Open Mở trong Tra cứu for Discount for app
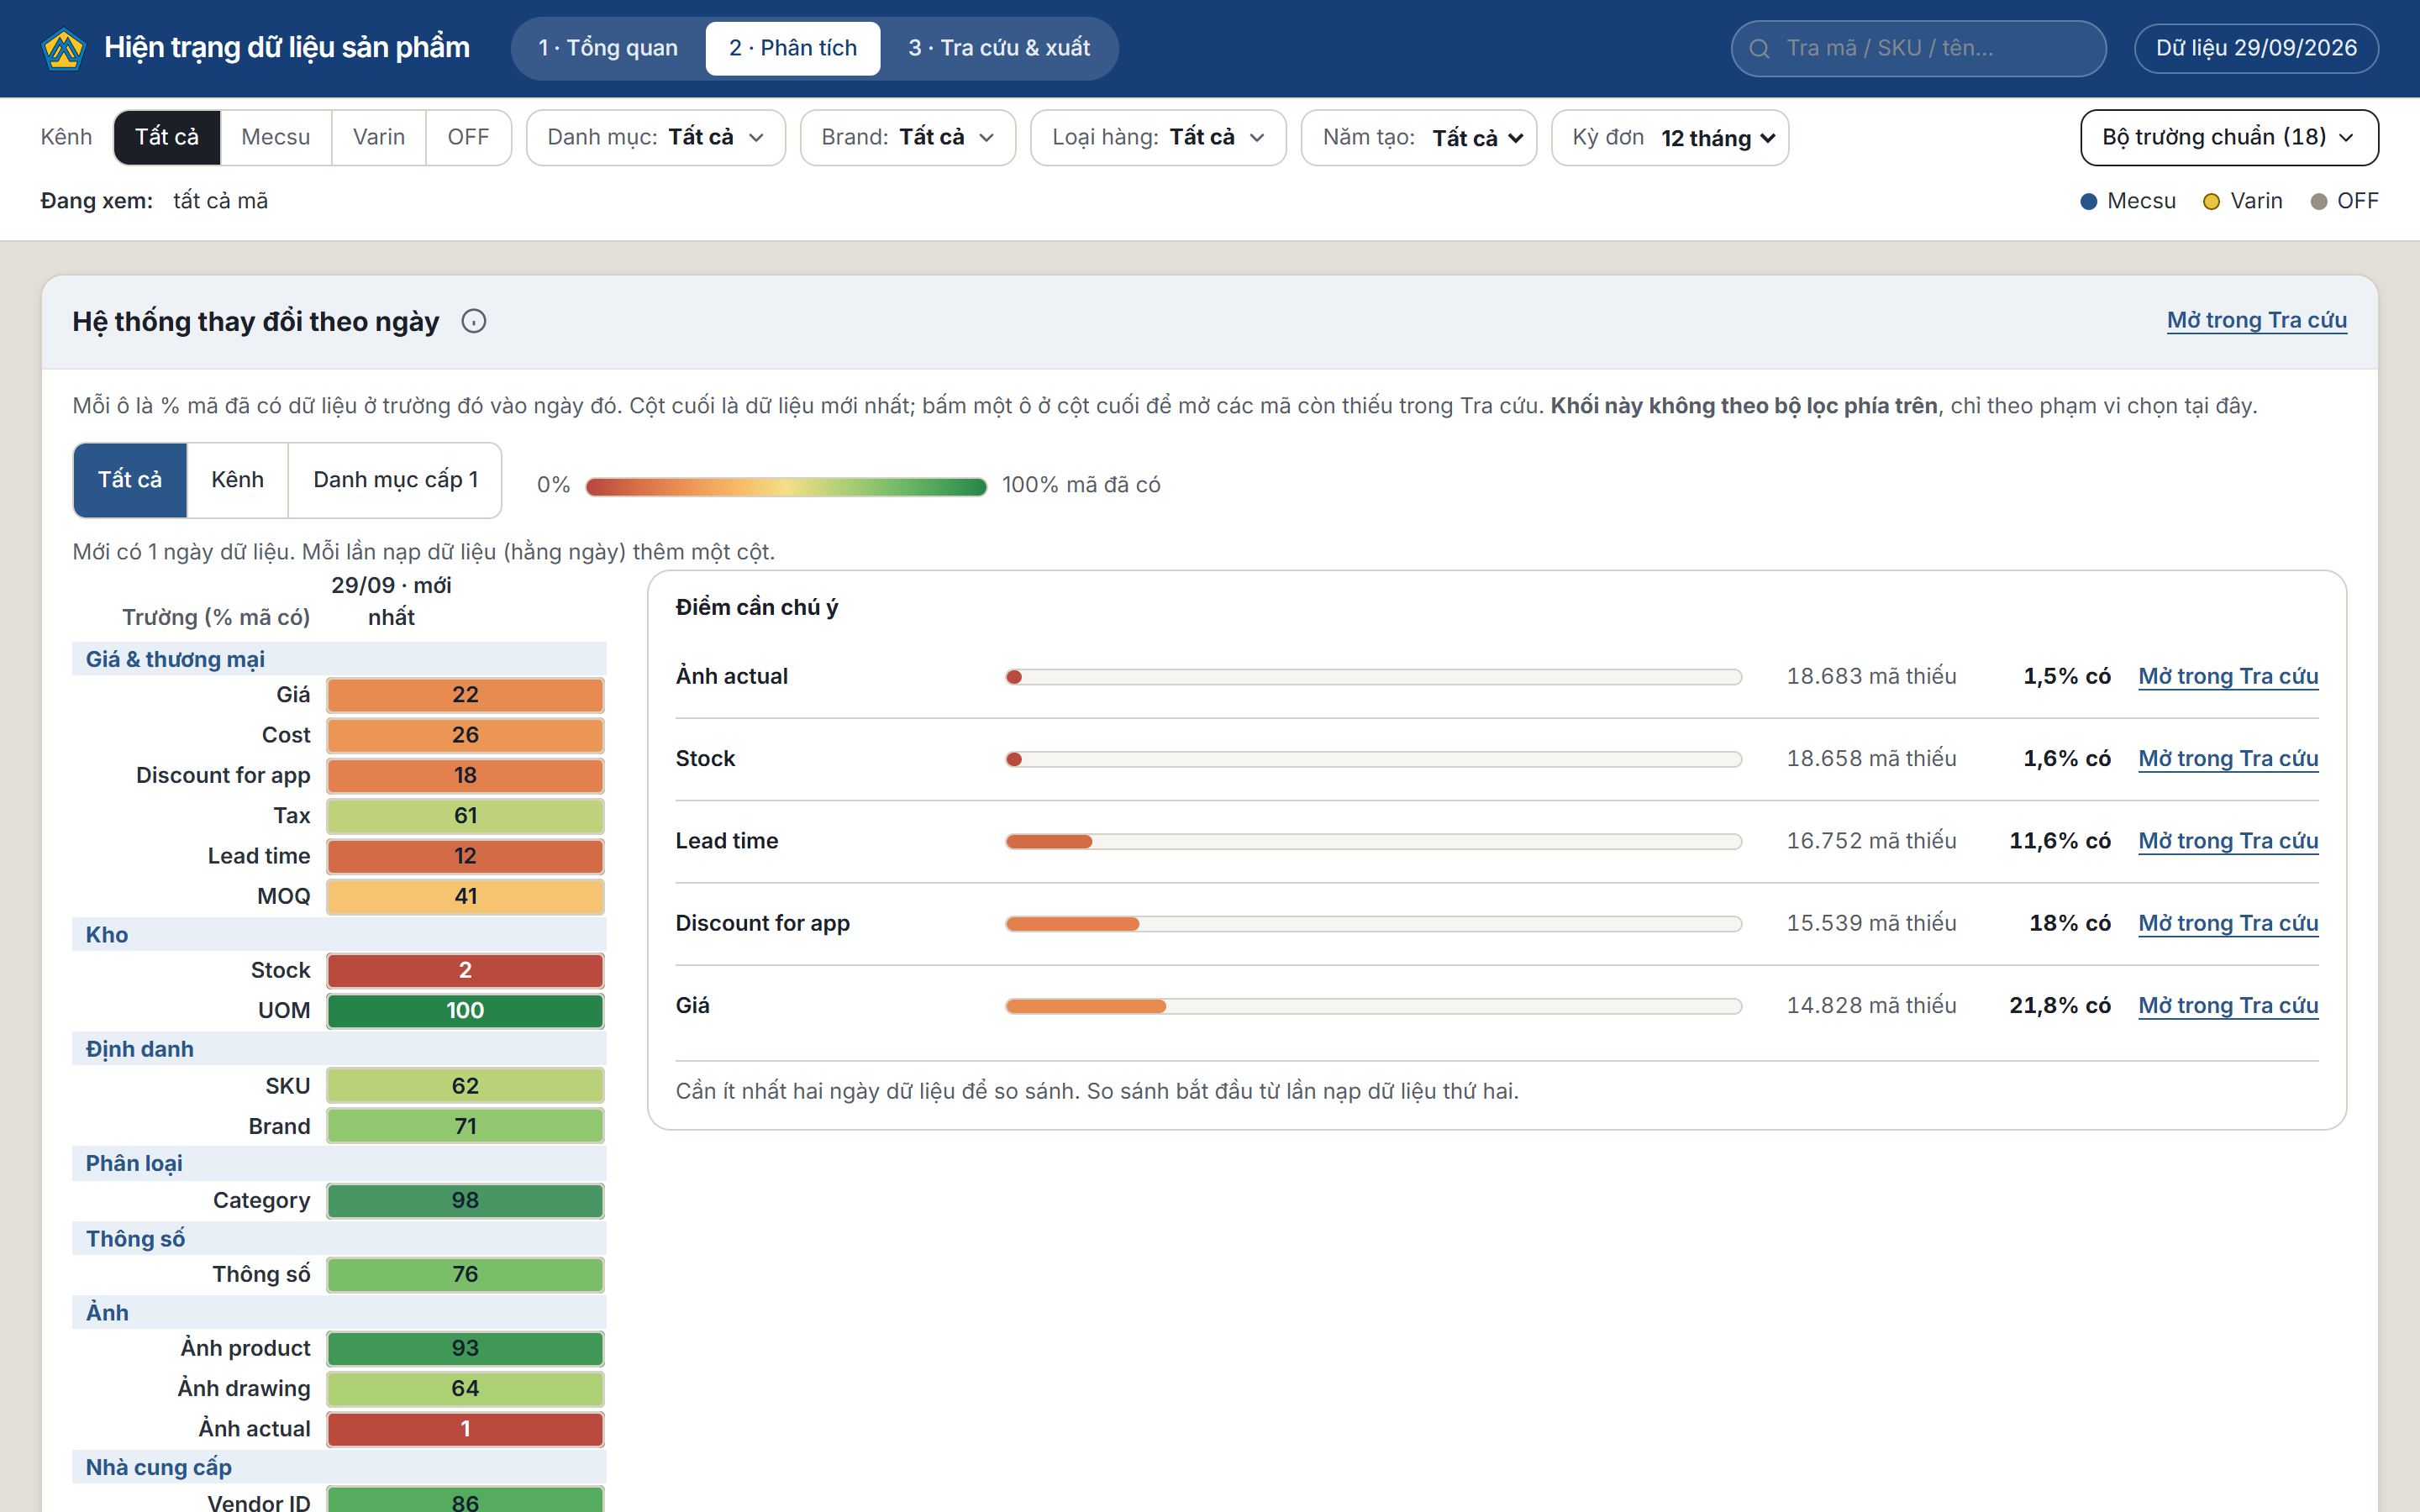This screenshot has width=2420, height=1512. [2228, 923]
